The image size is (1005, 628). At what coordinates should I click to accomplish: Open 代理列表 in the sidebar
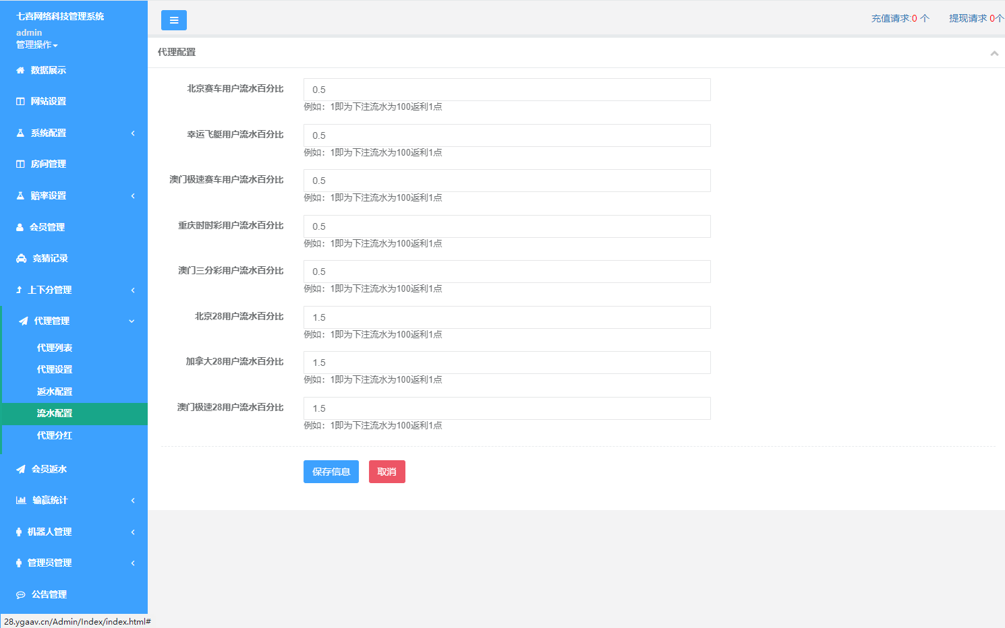tap(55, 348)
